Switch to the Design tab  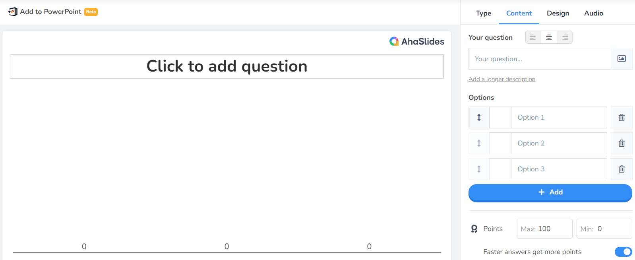coord(558,13)
